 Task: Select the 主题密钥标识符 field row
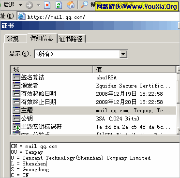pyautogui.click(x=94, y=127)
